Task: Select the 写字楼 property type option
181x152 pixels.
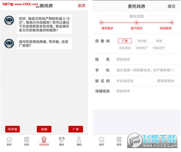Action: click(x=142, y=41)
